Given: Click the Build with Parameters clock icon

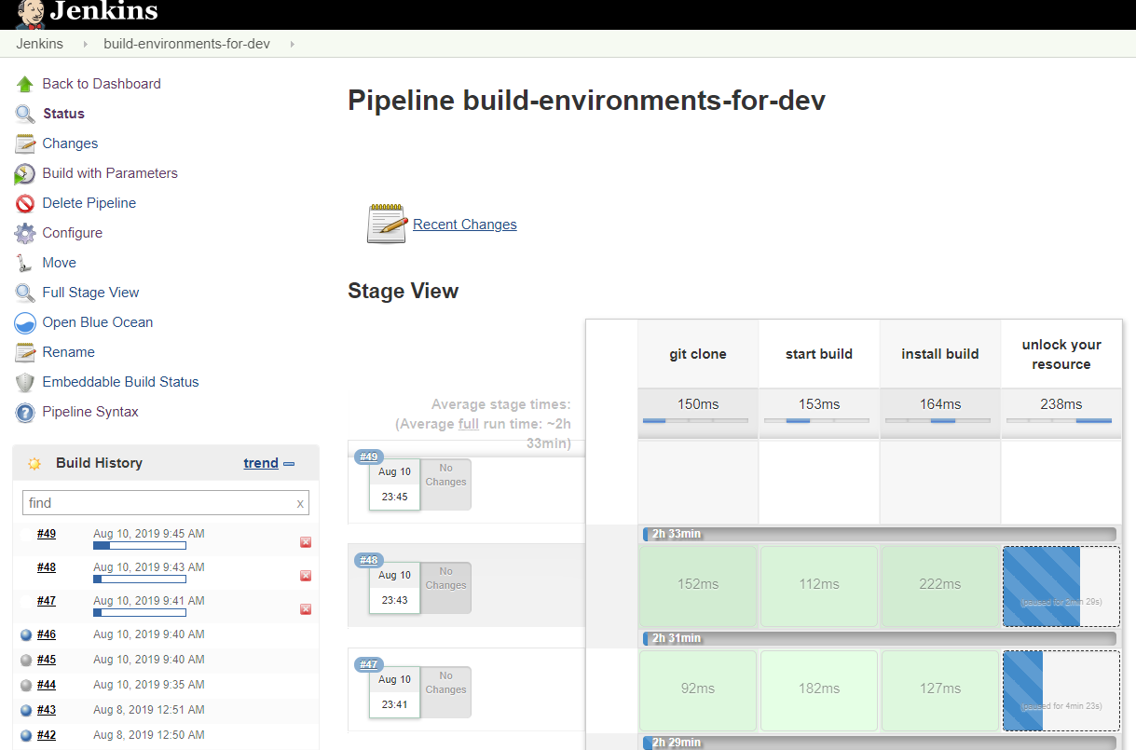Looking at the screenshot, I should [x=25, y=173].
